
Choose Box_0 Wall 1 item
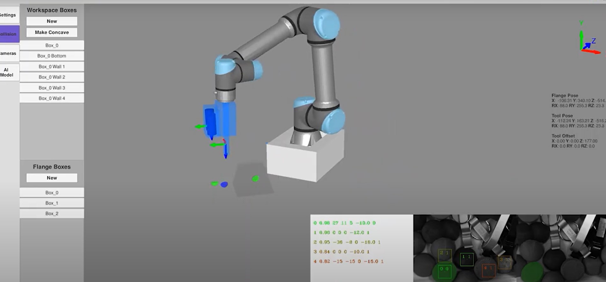point(52,67)
